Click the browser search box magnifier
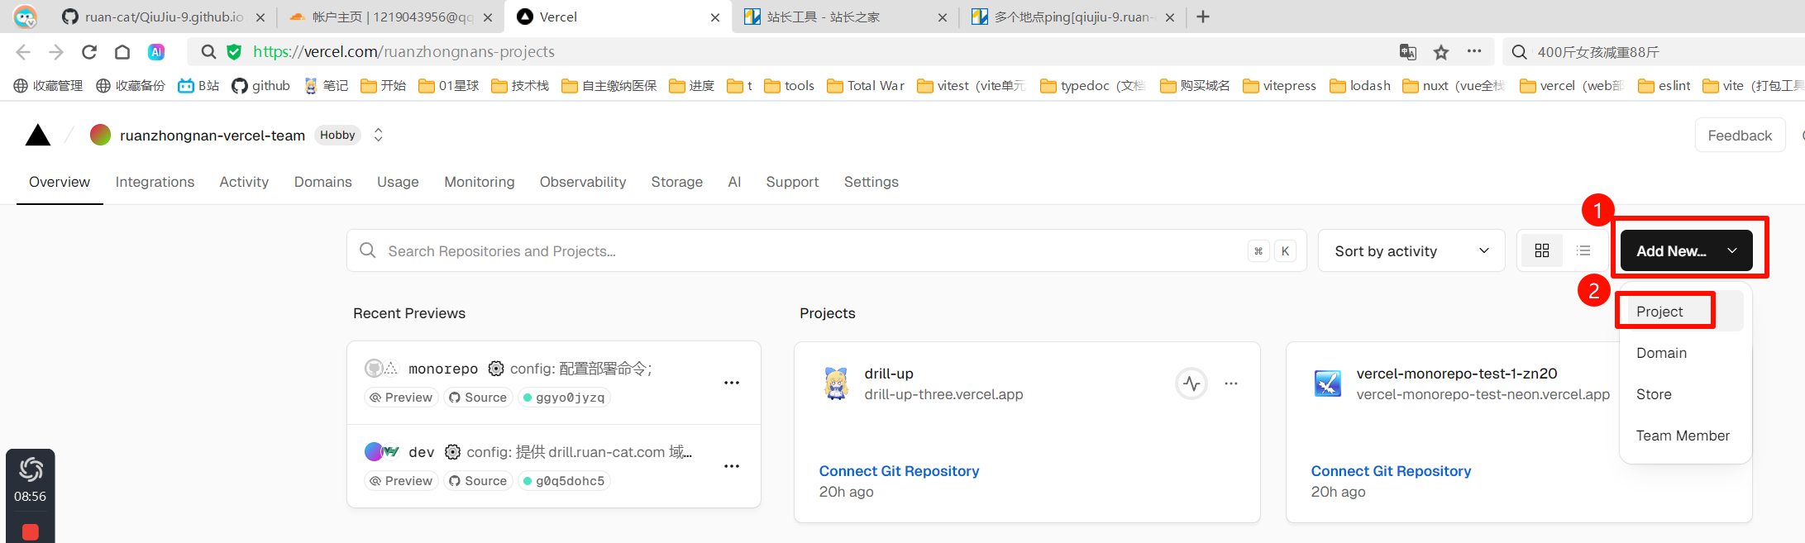This screenshot has width=1805, height=543. pos(1519,52)
